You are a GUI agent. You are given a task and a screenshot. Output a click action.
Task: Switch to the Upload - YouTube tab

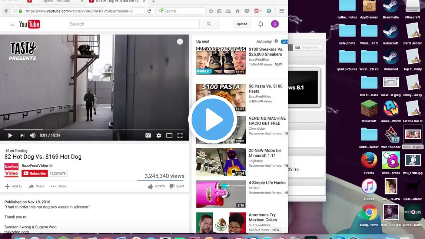point(55,1)
